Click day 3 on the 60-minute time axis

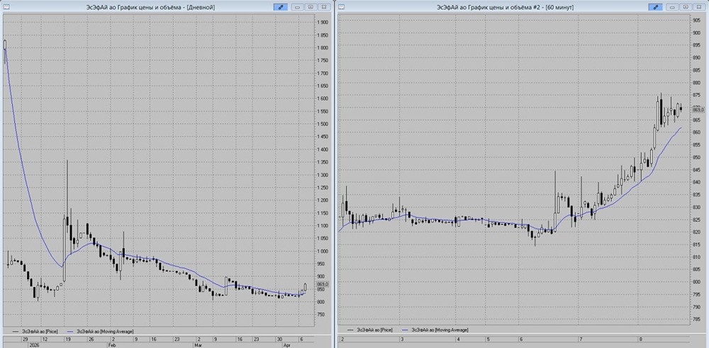[x=401, y=339]
